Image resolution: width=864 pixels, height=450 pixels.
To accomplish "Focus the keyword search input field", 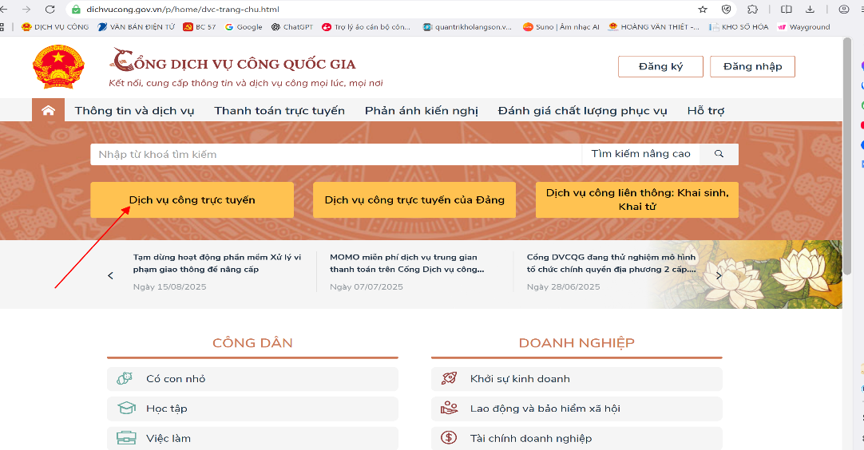I will pyautogui.click(x=335, y=154).
